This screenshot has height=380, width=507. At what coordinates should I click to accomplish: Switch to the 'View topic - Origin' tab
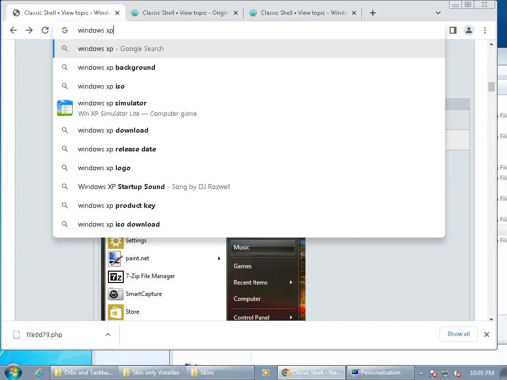click(x=185, y=13)
